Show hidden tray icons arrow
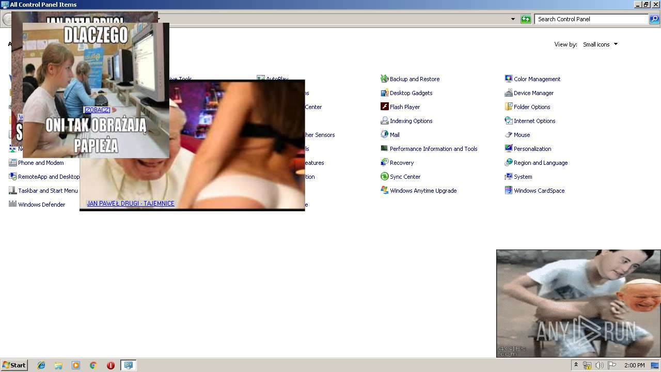The height and width of the screenshot is (372, 661). [x=576, y=365]
